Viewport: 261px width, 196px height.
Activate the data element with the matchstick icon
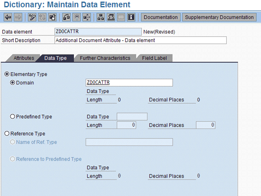[76, 17]
